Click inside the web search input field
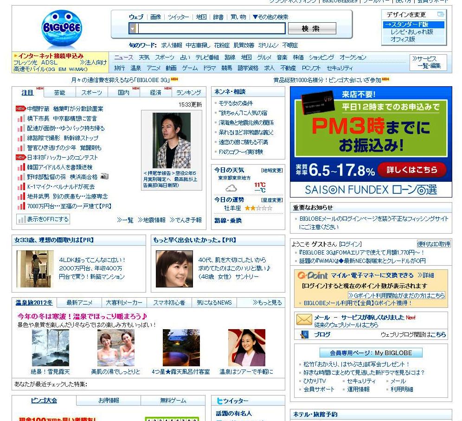 pyautogui.click(x=209, y=29)
